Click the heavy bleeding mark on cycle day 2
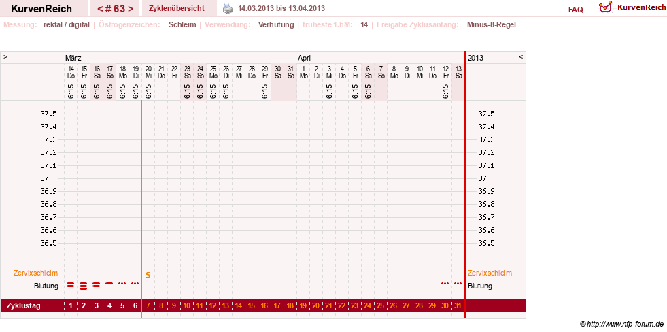This screenshot has height=332, width=667. click(84, 286)
